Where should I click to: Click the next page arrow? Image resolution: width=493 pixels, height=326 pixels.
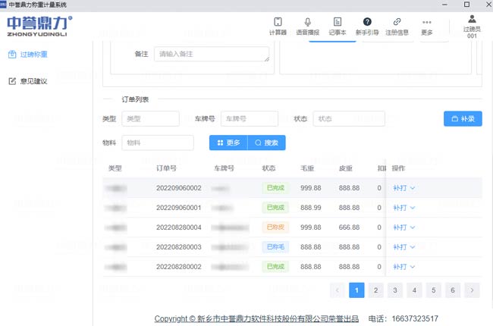coord(472,290)
